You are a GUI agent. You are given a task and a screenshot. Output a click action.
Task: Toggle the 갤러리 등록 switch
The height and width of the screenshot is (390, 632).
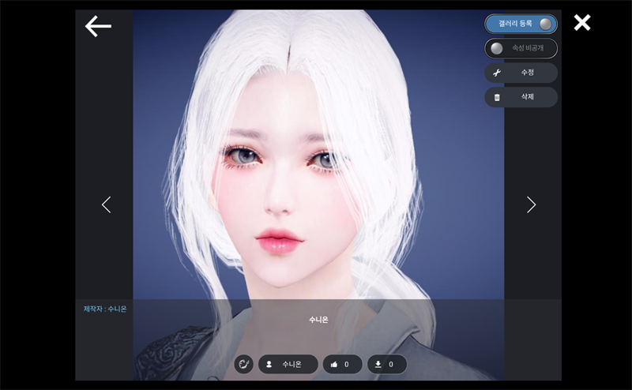pos(521,24)
